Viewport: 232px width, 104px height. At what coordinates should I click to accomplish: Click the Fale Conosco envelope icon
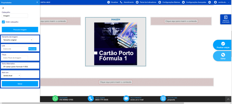(x=126, y=99)
